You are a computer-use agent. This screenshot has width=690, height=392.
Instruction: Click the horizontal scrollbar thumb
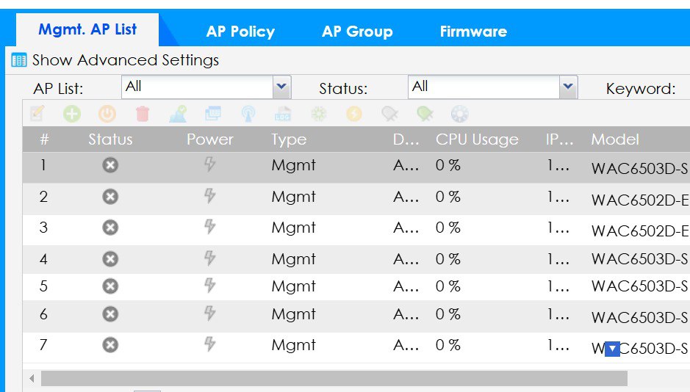(334, 378)
